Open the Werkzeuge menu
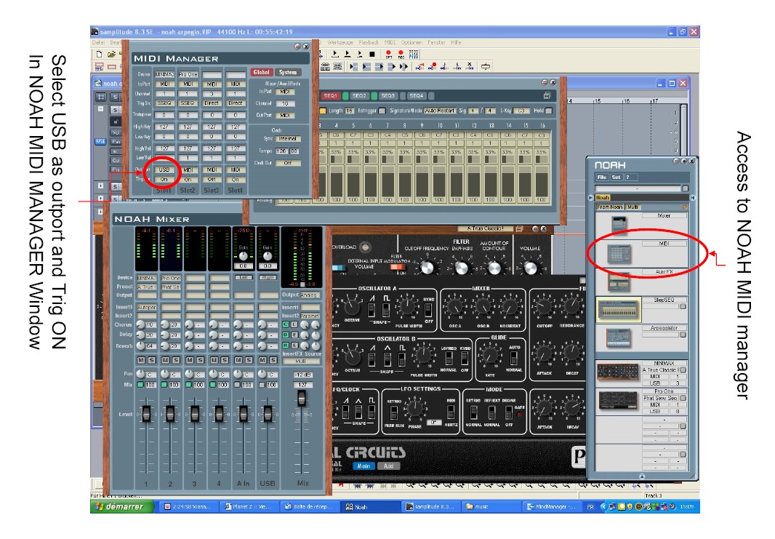Viewport: 775px width, 539px height. tap(340, 42)
